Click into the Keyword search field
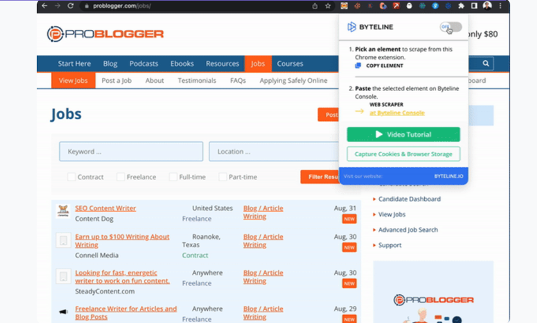Screen dimensions: 537x323 [131, 151]
